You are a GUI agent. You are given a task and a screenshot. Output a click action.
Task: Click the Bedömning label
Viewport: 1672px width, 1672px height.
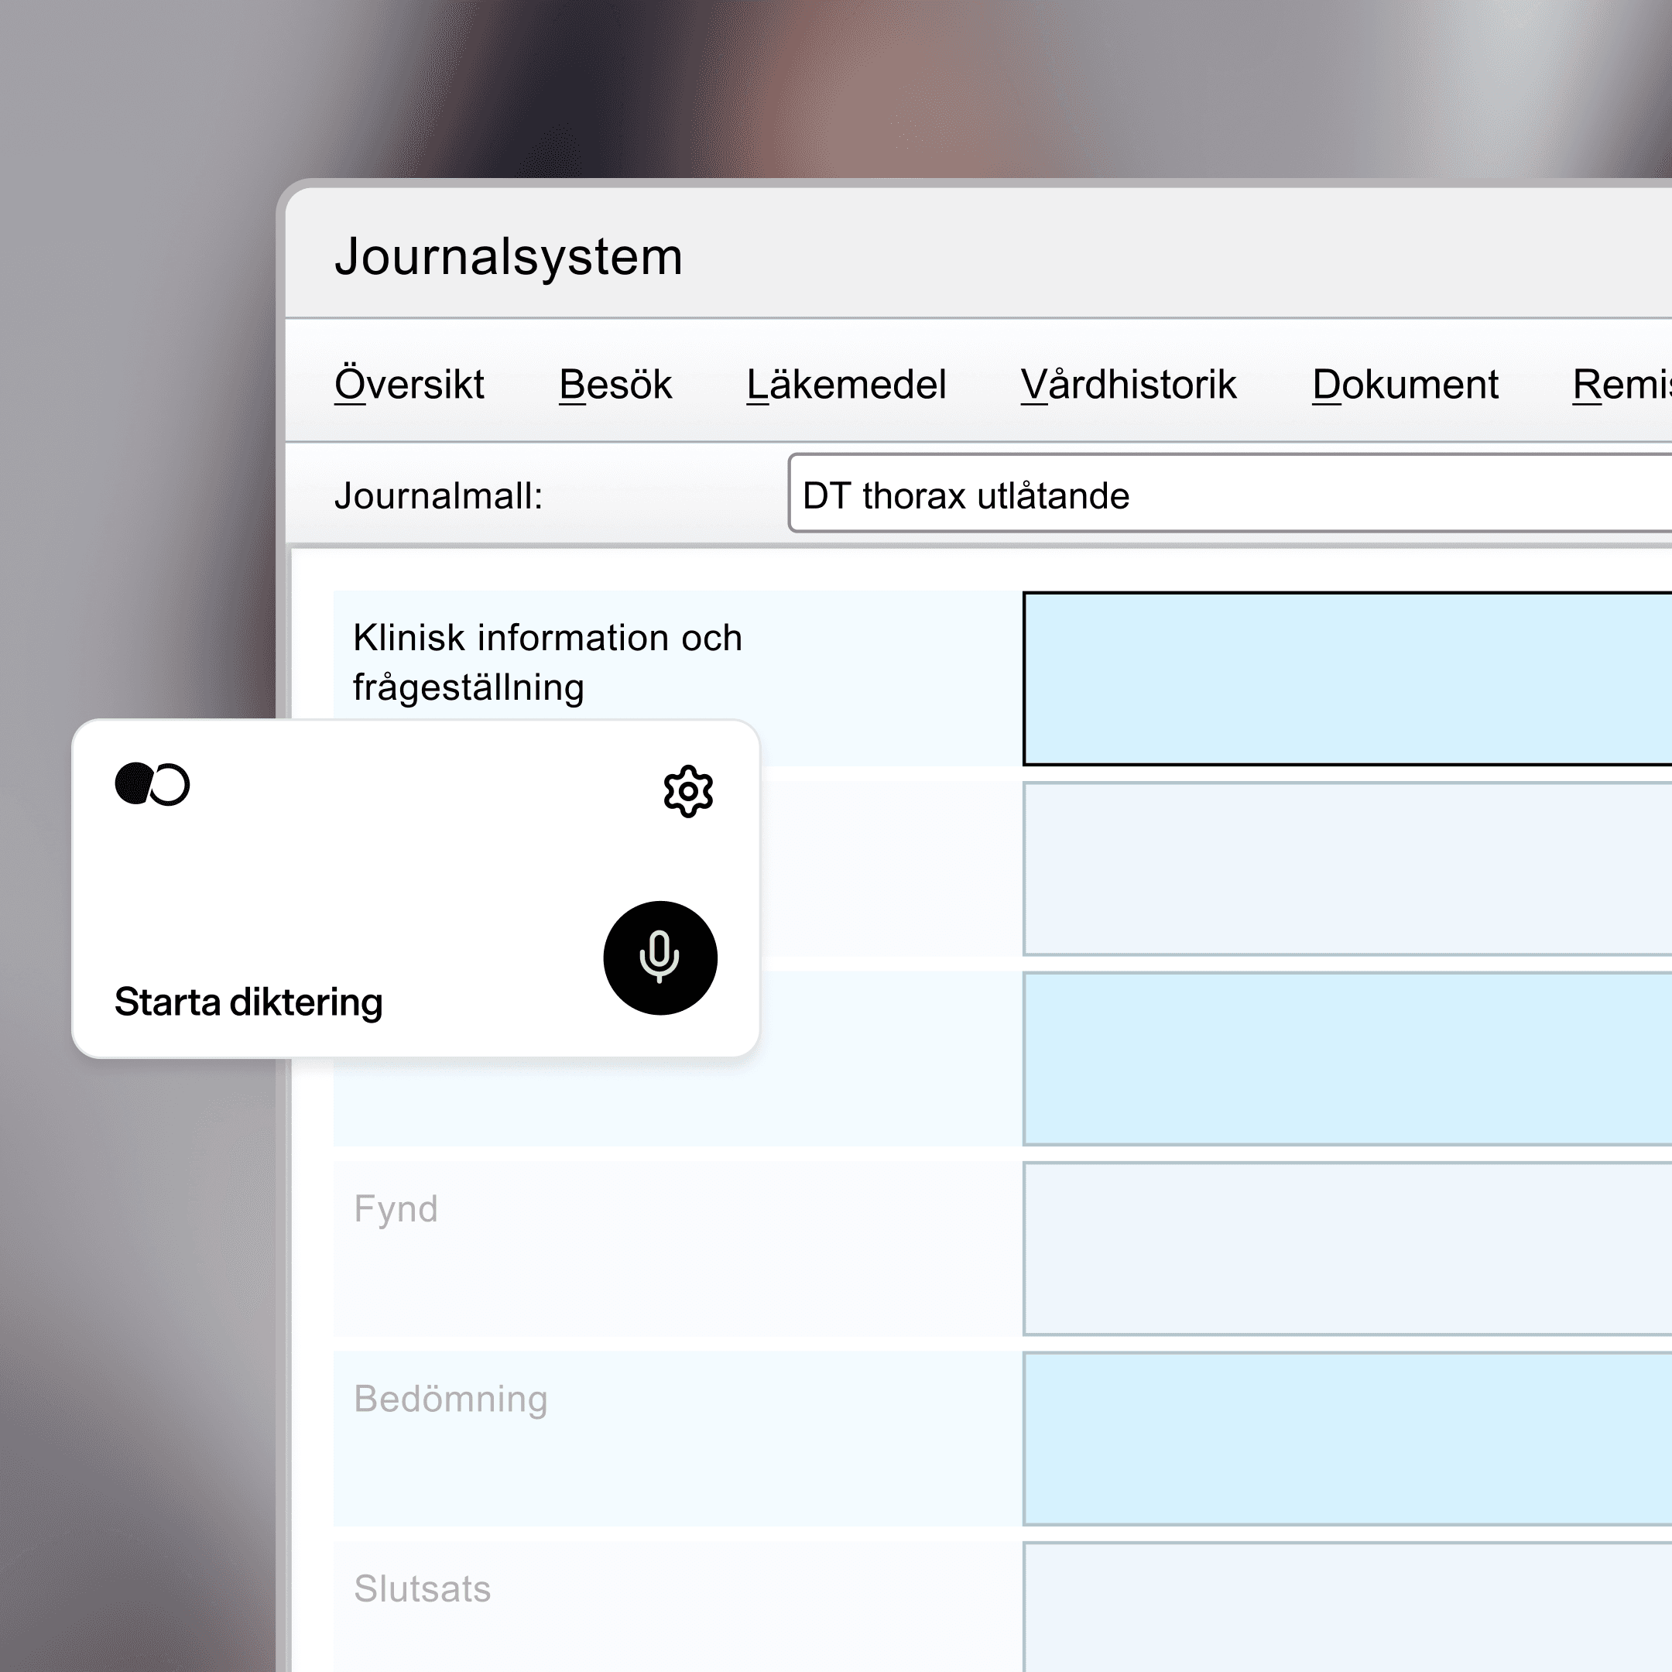[x=451, y=1400]
